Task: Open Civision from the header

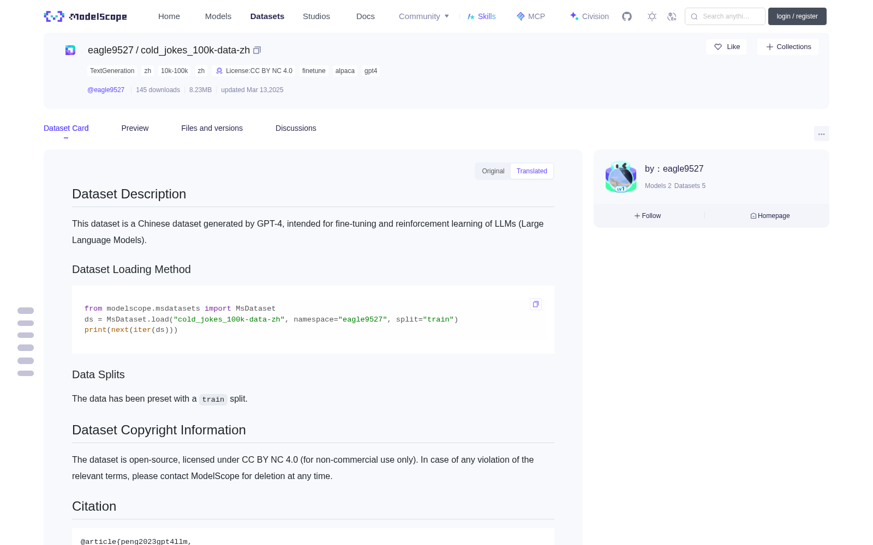Action: click(x=589, y=16)
